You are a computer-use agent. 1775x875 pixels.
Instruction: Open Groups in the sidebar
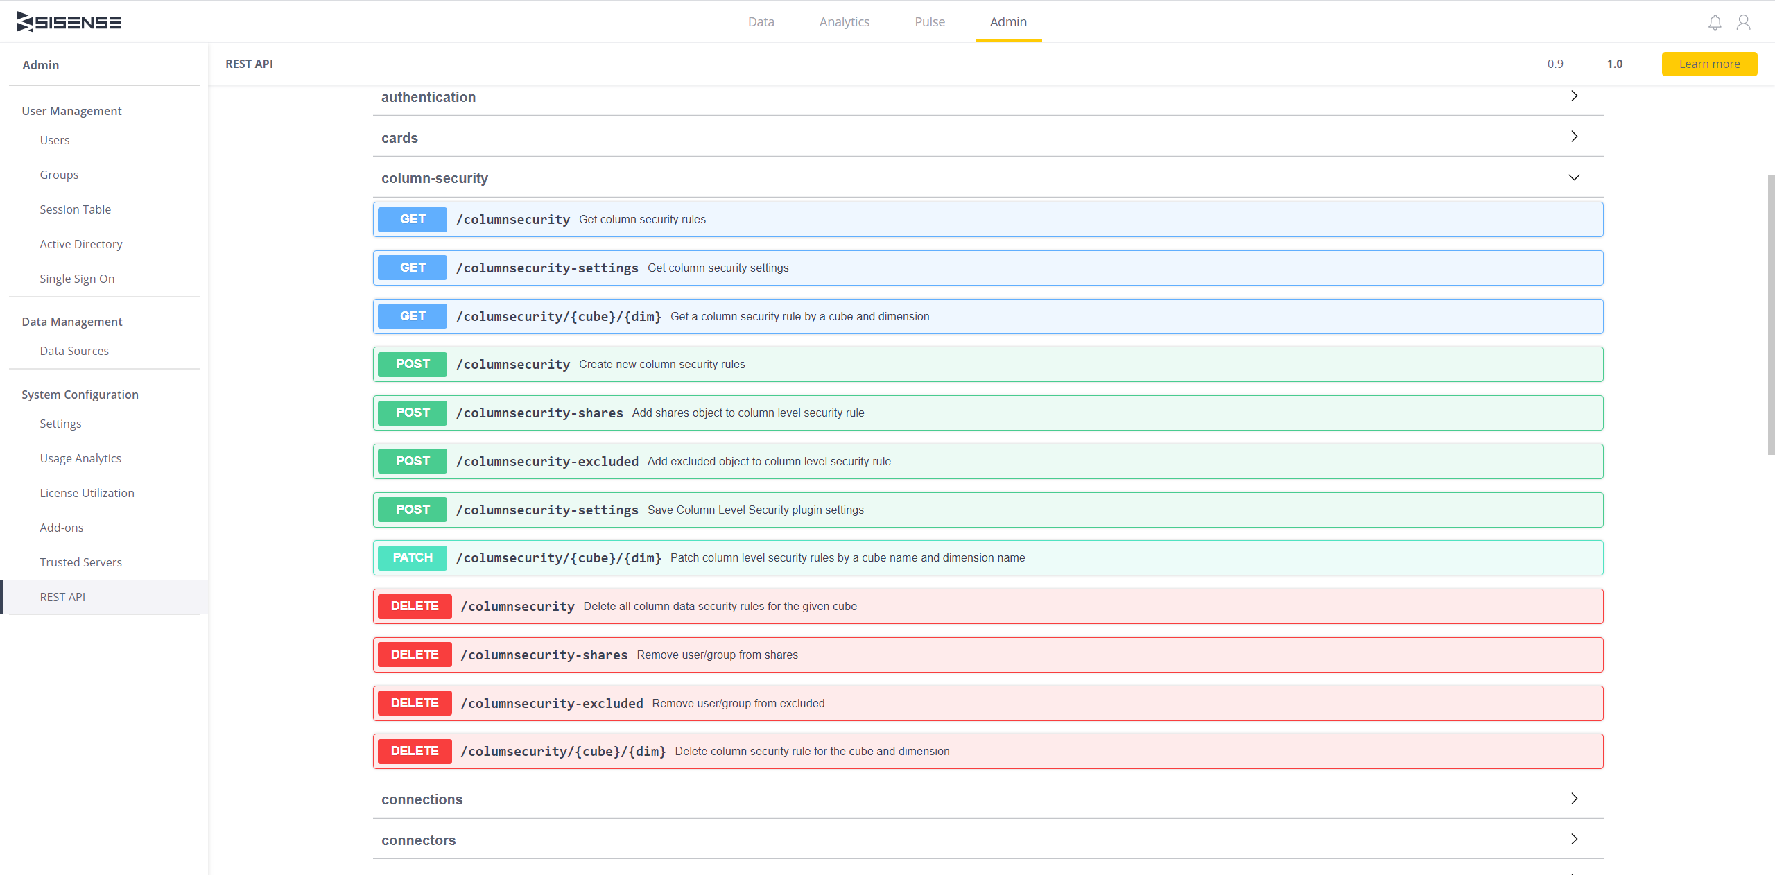click(59, 175)
